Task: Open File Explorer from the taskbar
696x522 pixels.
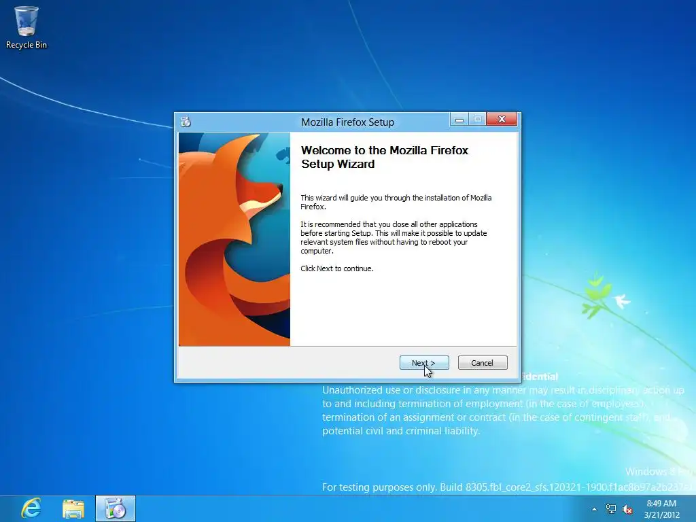Action: [73, 508]
